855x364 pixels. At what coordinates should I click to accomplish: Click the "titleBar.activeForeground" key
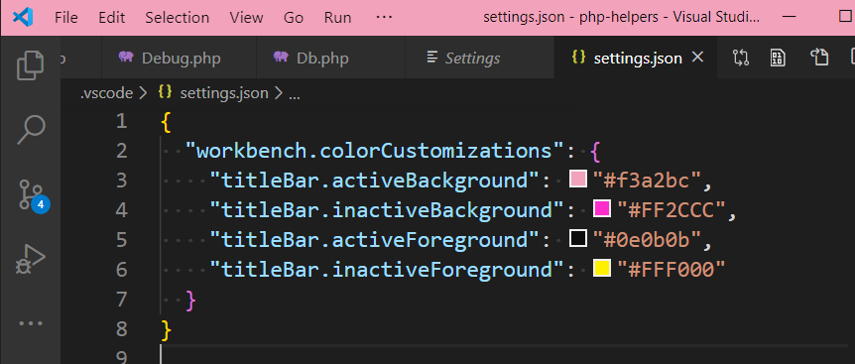[x=375, y=239]
